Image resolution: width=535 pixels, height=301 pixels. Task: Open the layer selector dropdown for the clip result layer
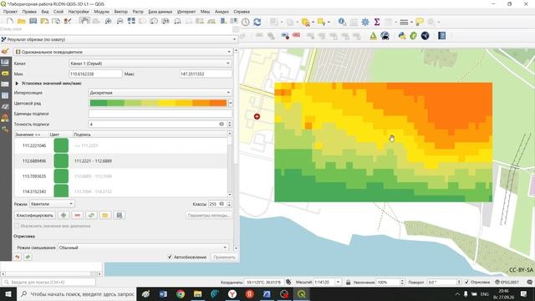tap(119, 39)
